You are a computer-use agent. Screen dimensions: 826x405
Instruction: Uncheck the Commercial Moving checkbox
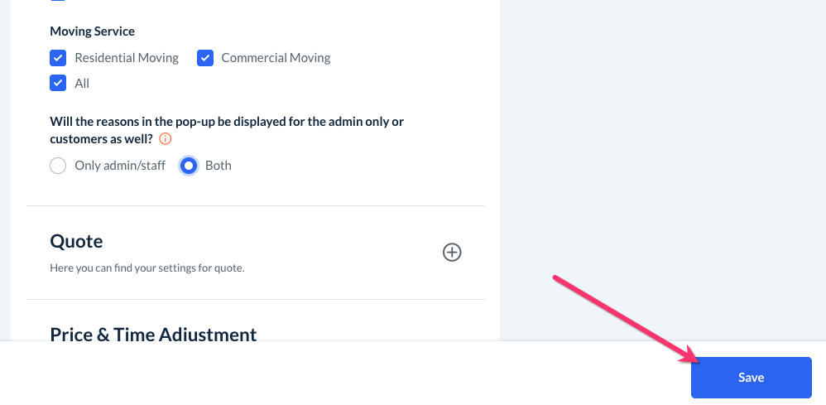tap(205, 58)
